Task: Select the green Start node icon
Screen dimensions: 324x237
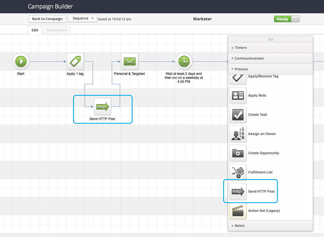Action: click(21, 62)
